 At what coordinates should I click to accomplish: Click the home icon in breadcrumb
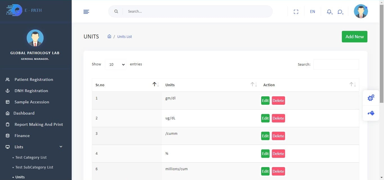point(109,37)
